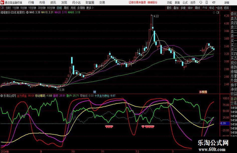Viewport: 237px width, 153px height.
Task: Switch to 分时 chart
Action: (x=8, y=8)
